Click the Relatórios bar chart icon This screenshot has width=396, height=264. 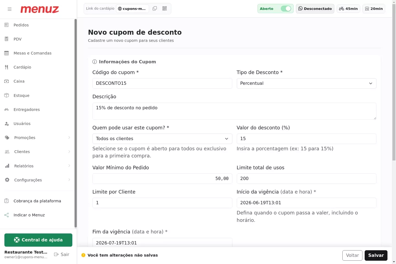[x=7, y=166]
